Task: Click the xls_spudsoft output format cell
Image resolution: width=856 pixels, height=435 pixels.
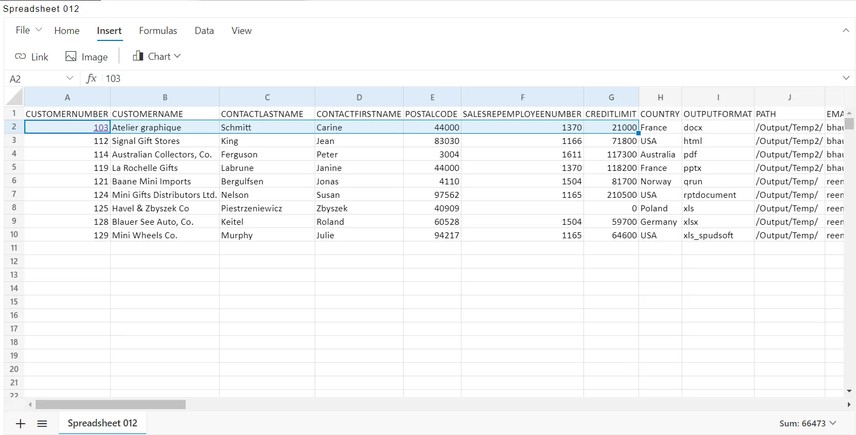Action: coord(718,235)
